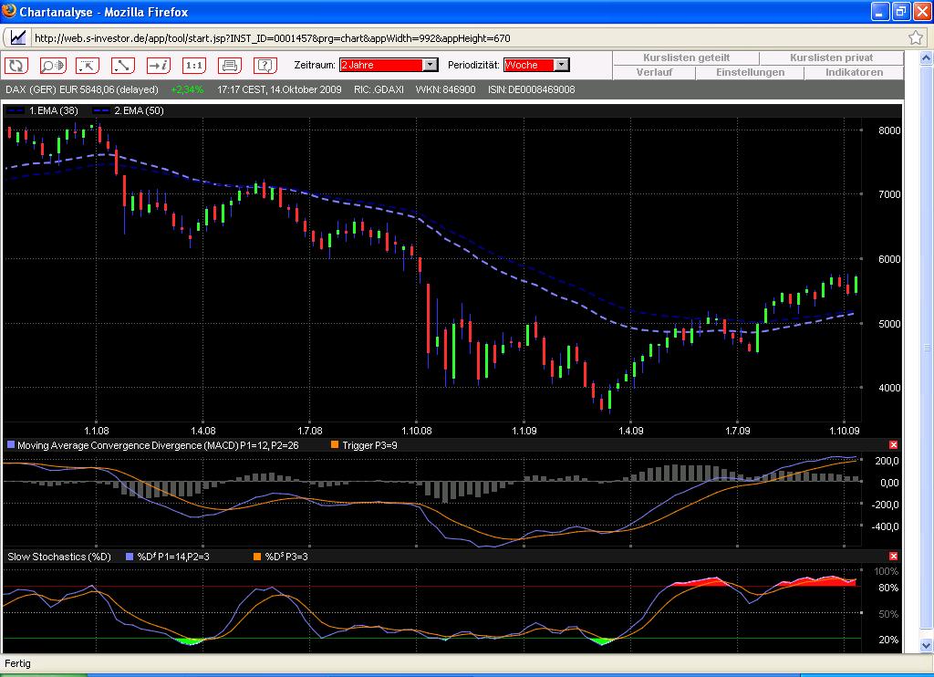
Task: Click the orange %Ds P3=3 color square
Action: point(257,557)
